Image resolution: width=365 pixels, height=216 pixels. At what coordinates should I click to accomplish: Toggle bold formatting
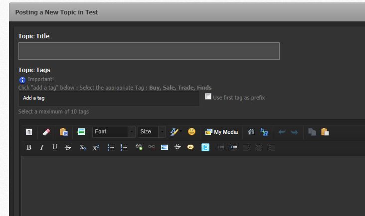tap(29, 147)
